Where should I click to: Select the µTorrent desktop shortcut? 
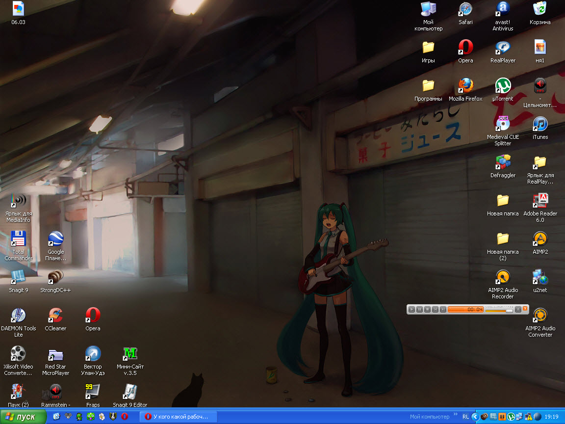503,86
